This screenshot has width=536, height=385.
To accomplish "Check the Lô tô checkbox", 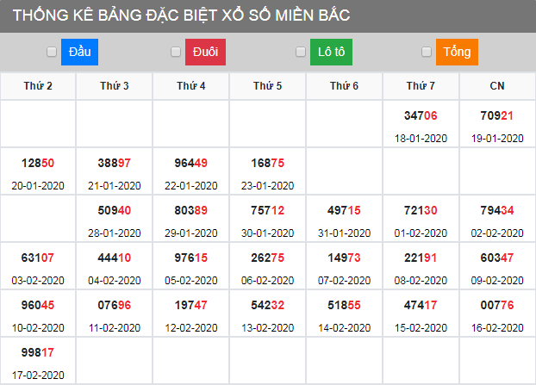I will pyautogui.click(x=301, y=53).
